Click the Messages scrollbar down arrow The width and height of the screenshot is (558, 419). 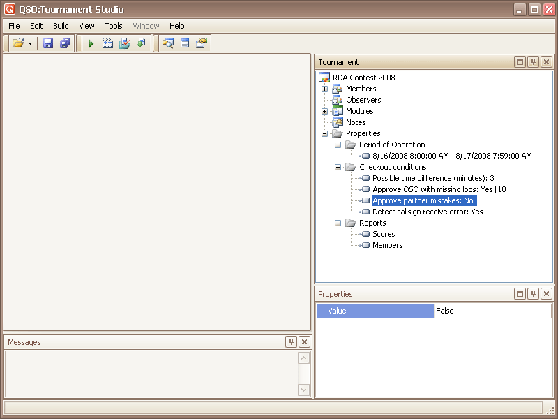303,390
